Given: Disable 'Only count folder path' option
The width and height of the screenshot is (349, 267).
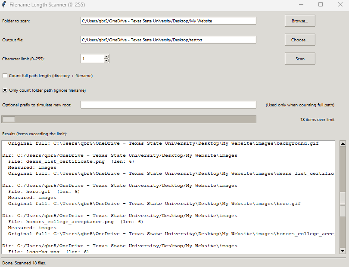Looking at the screenshot, I should click(5, 90).
